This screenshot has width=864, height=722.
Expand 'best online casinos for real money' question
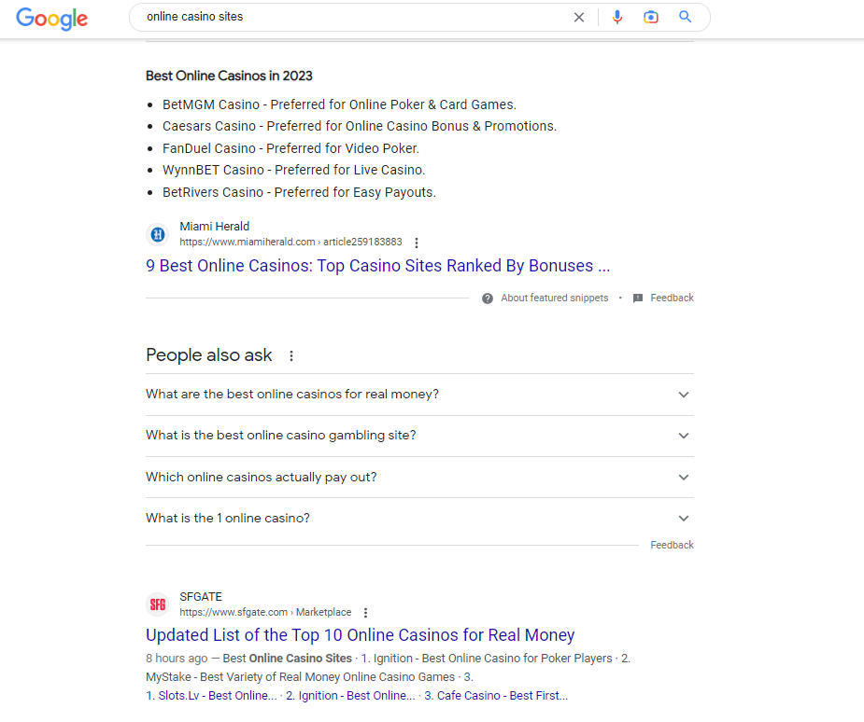tap(419, 395)
